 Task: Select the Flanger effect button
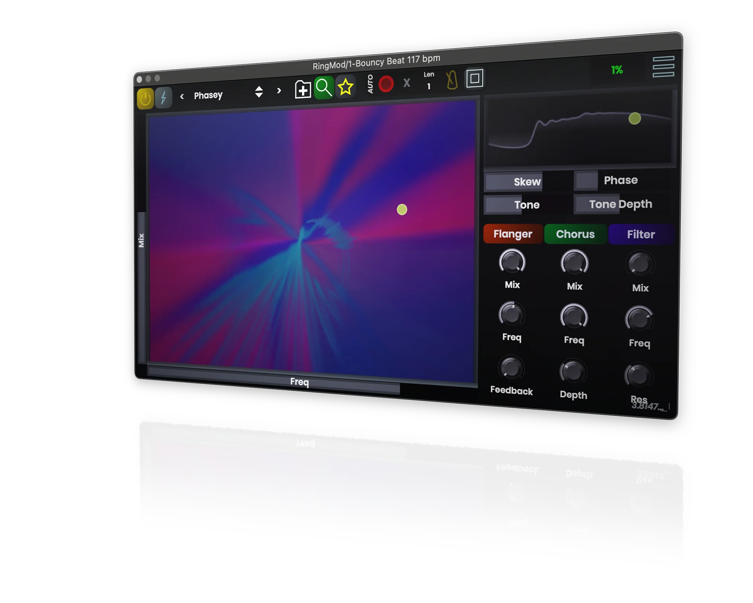[512, 234]
